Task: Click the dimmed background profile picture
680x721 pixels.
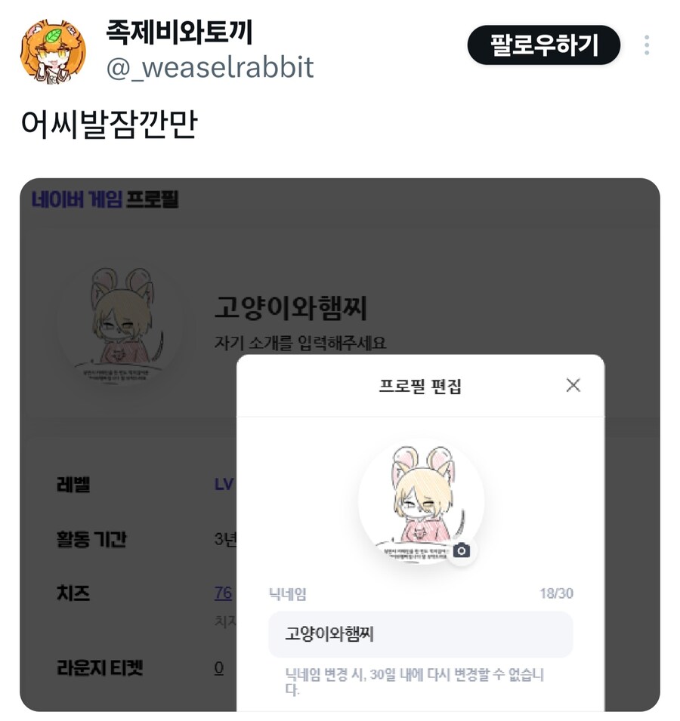Action: (x=119, y=323)
